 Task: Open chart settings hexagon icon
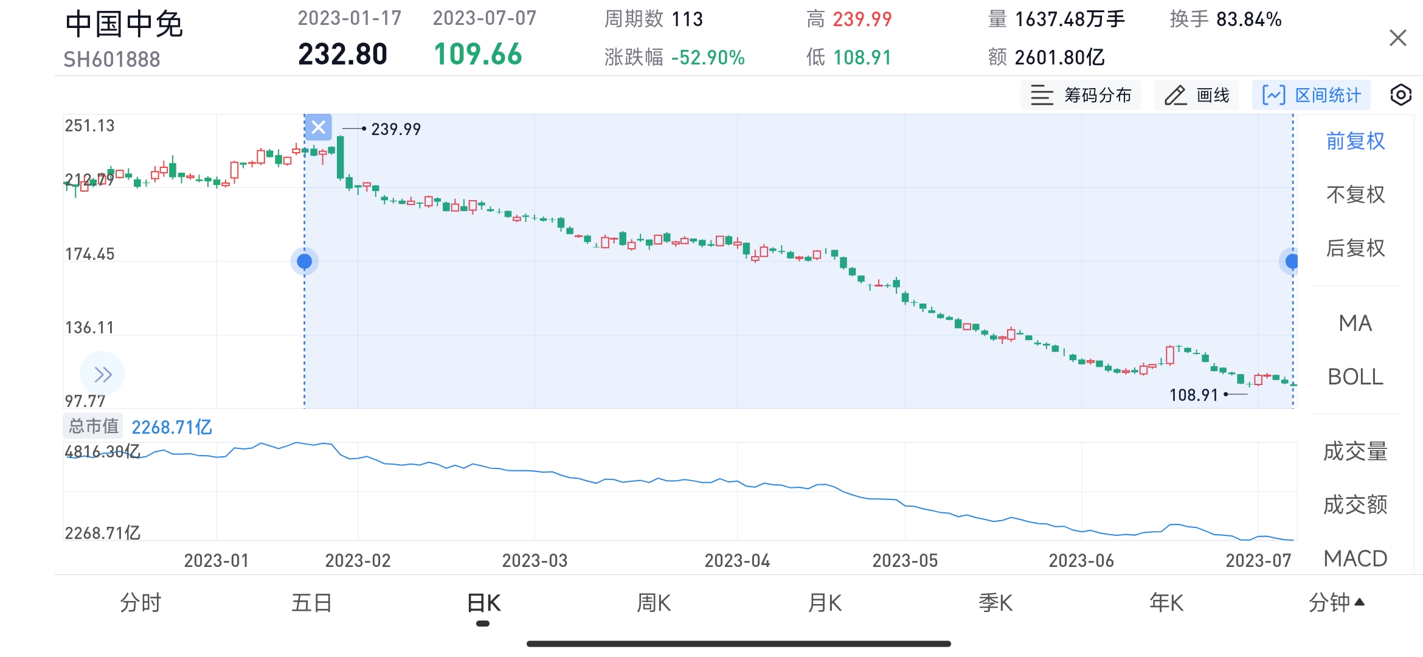[x=1400, y=96]
